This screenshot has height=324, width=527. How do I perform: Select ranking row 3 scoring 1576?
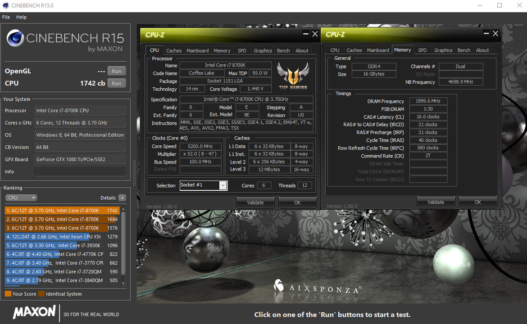[x=62, y=228]
